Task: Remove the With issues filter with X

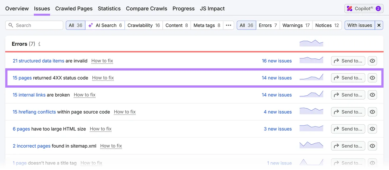Action: click(379, 25)
